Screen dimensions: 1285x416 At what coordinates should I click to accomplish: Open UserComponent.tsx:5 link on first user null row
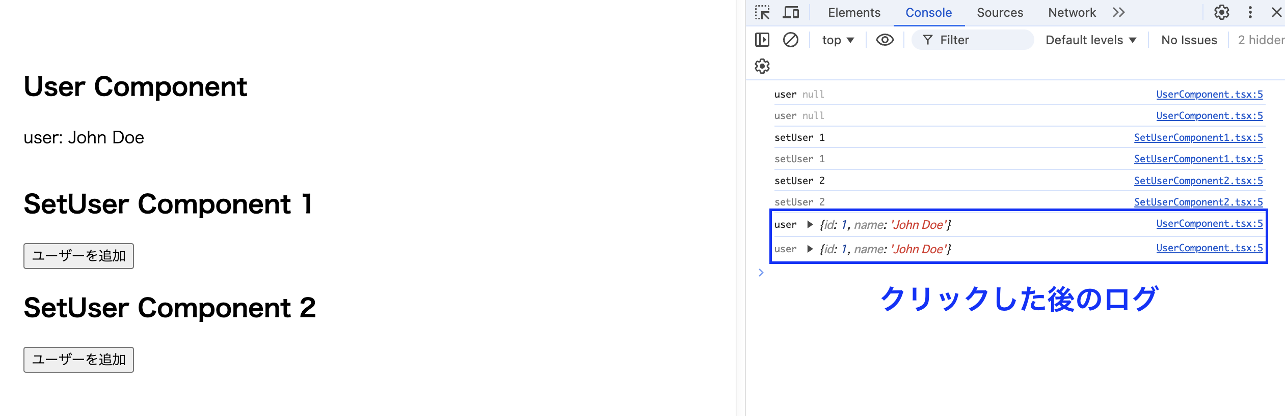click(1210, 94)
